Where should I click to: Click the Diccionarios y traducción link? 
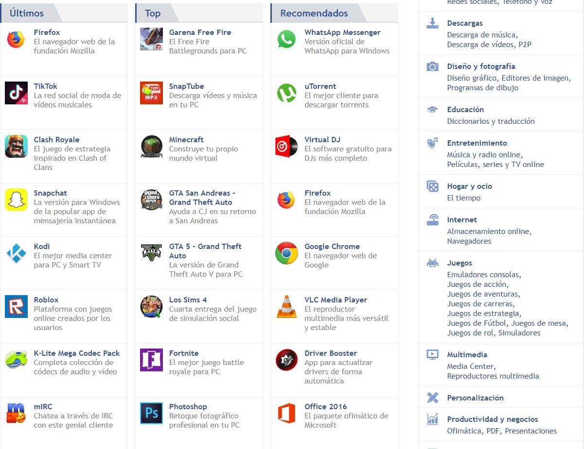pos(491,121)
